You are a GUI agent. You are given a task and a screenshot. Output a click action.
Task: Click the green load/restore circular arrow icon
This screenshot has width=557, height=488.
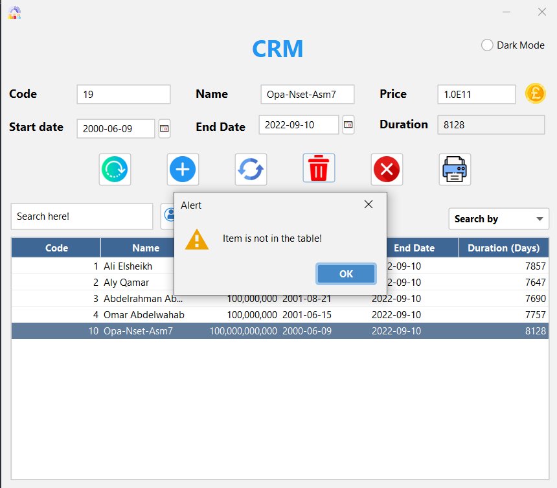[115, 169]
